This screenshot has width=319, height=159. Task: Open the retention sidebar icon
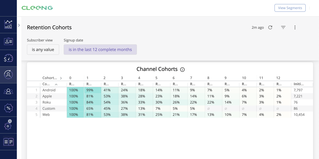click(x=8, y=75)
